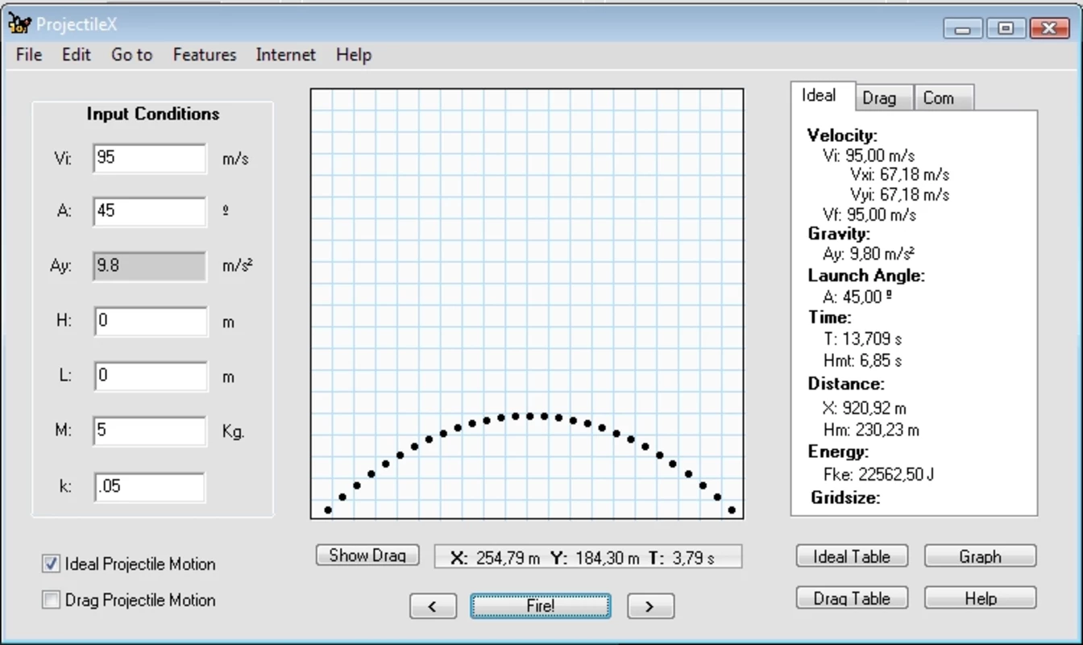Viewport: 1083px width, 645px height.
Task: Enable the Drag Projectile Motion checkbox
Action: pos(52,600)
